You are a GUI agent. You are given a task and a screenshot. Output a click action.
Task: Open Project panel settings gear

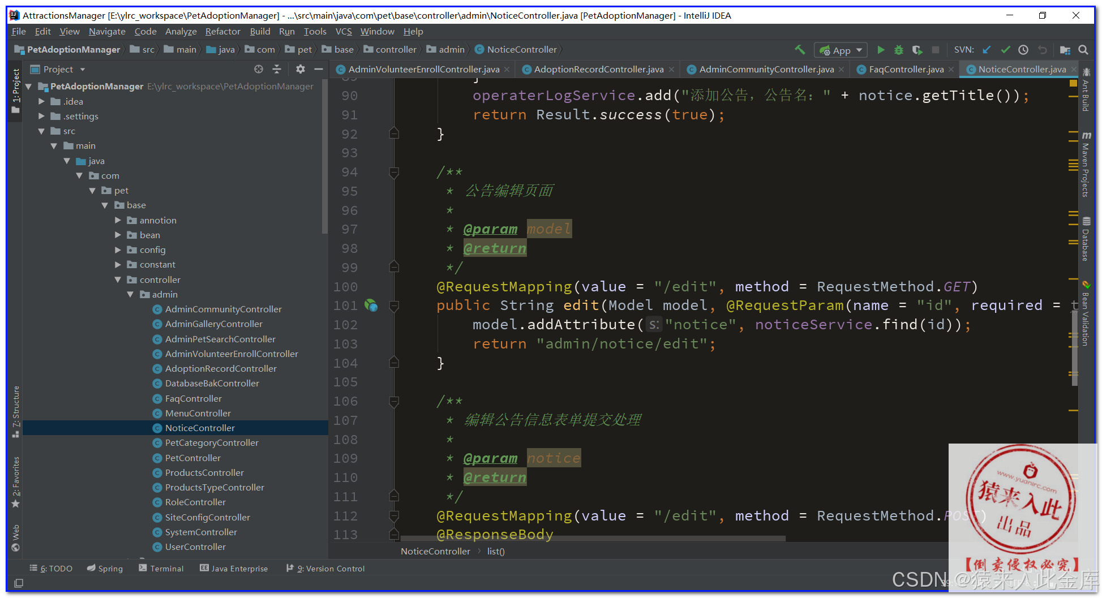(x=301, y=69)
